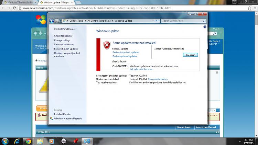Open View update history in sidebar
Viewport: 258px width, 145px height.
[64, 45]
